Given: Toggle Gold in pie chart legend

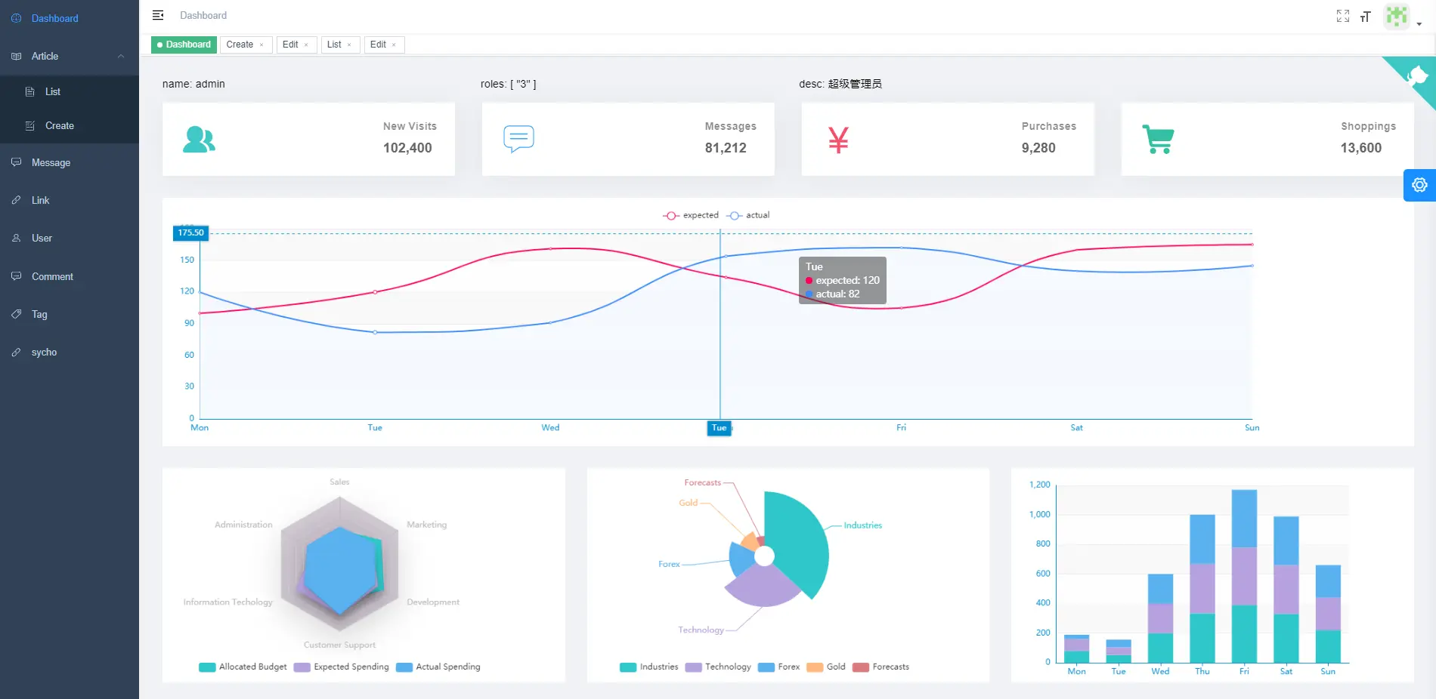Looking at the screenshot, I should point(826,667).
